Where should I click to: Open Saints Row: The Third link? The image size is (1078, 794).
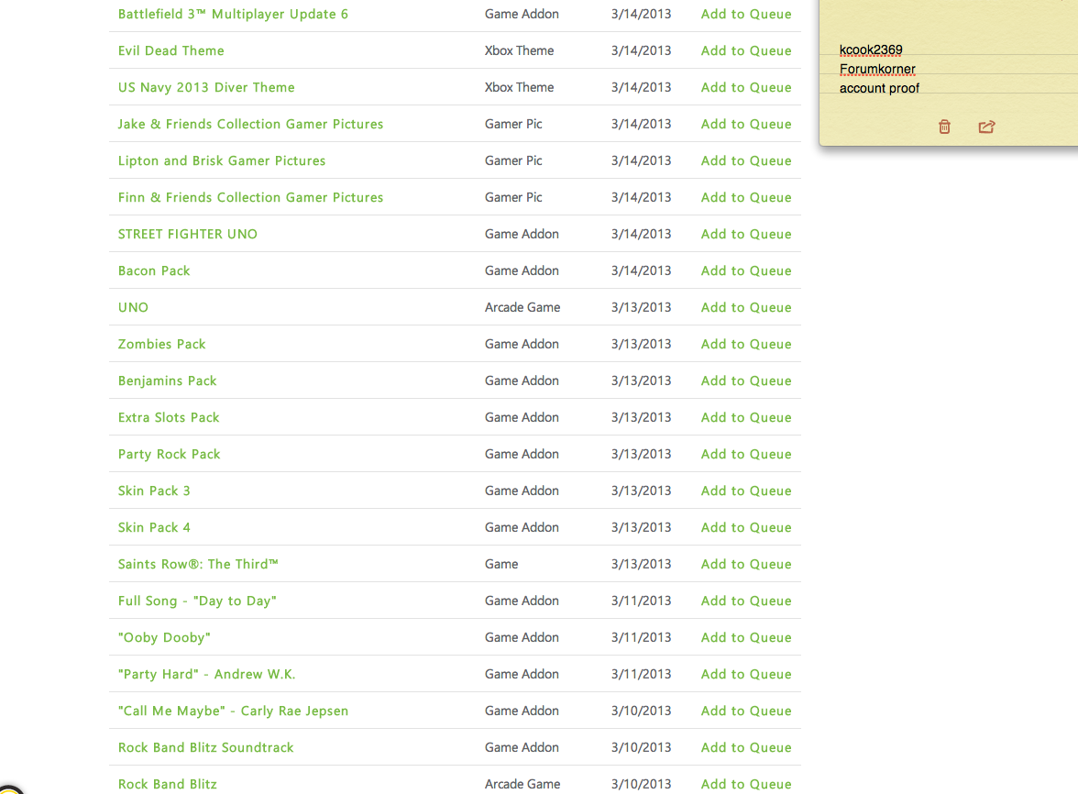pyautogui.click(x=198, y=564)
